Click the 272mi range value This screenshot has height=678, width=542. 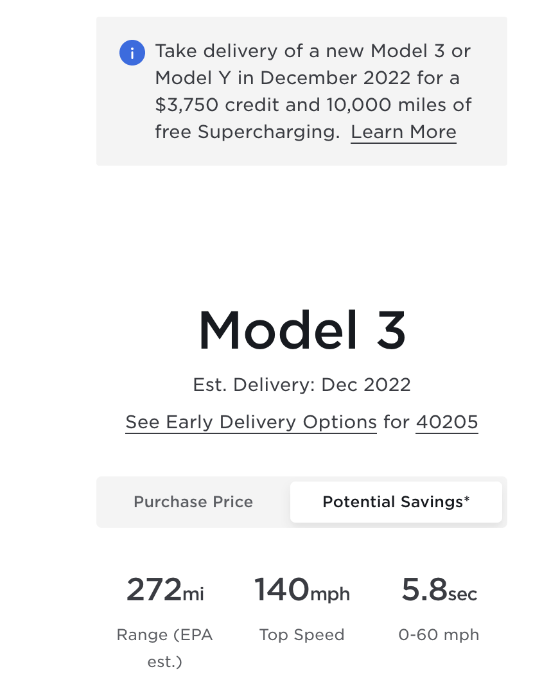coord(165,590)
